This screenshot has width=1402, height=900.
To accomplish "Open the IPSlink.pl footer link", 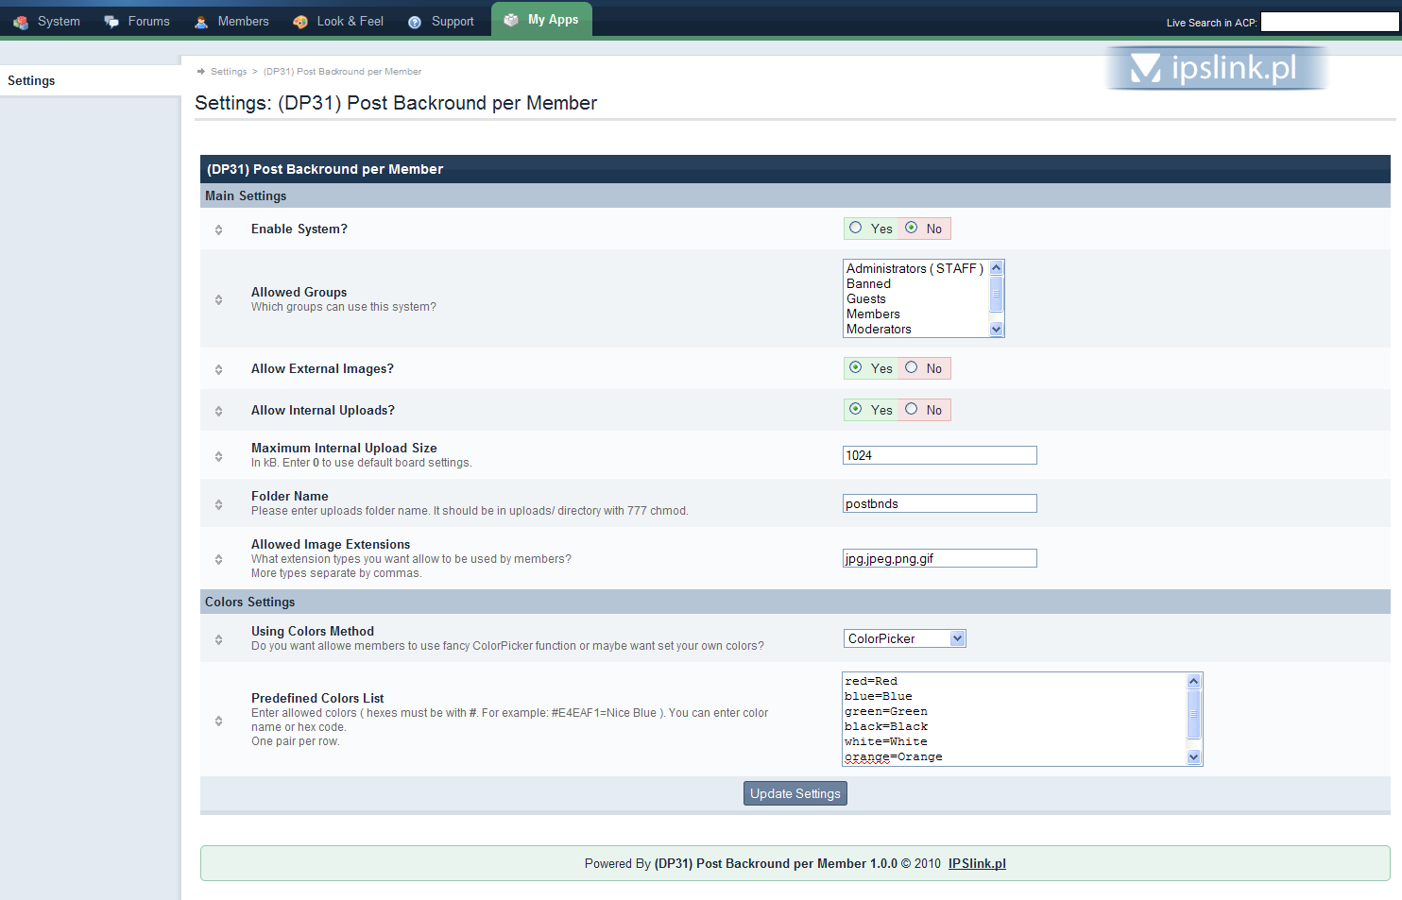I will click(x=977, y=863).
